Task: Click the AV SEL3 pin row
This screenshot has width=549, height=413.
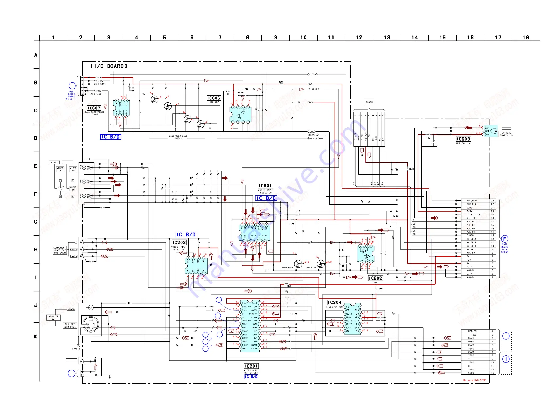Action: tap(478, 239)
